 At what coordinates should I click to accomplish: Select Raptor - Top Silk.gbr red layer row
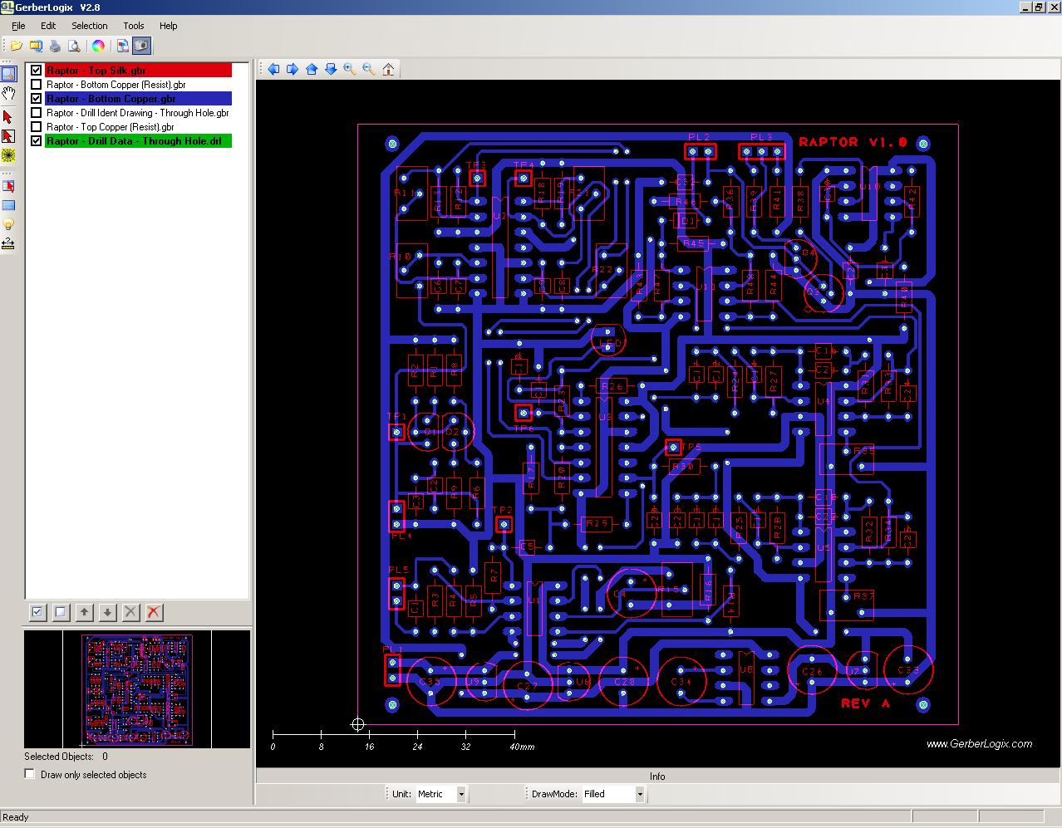pos(138,71)
